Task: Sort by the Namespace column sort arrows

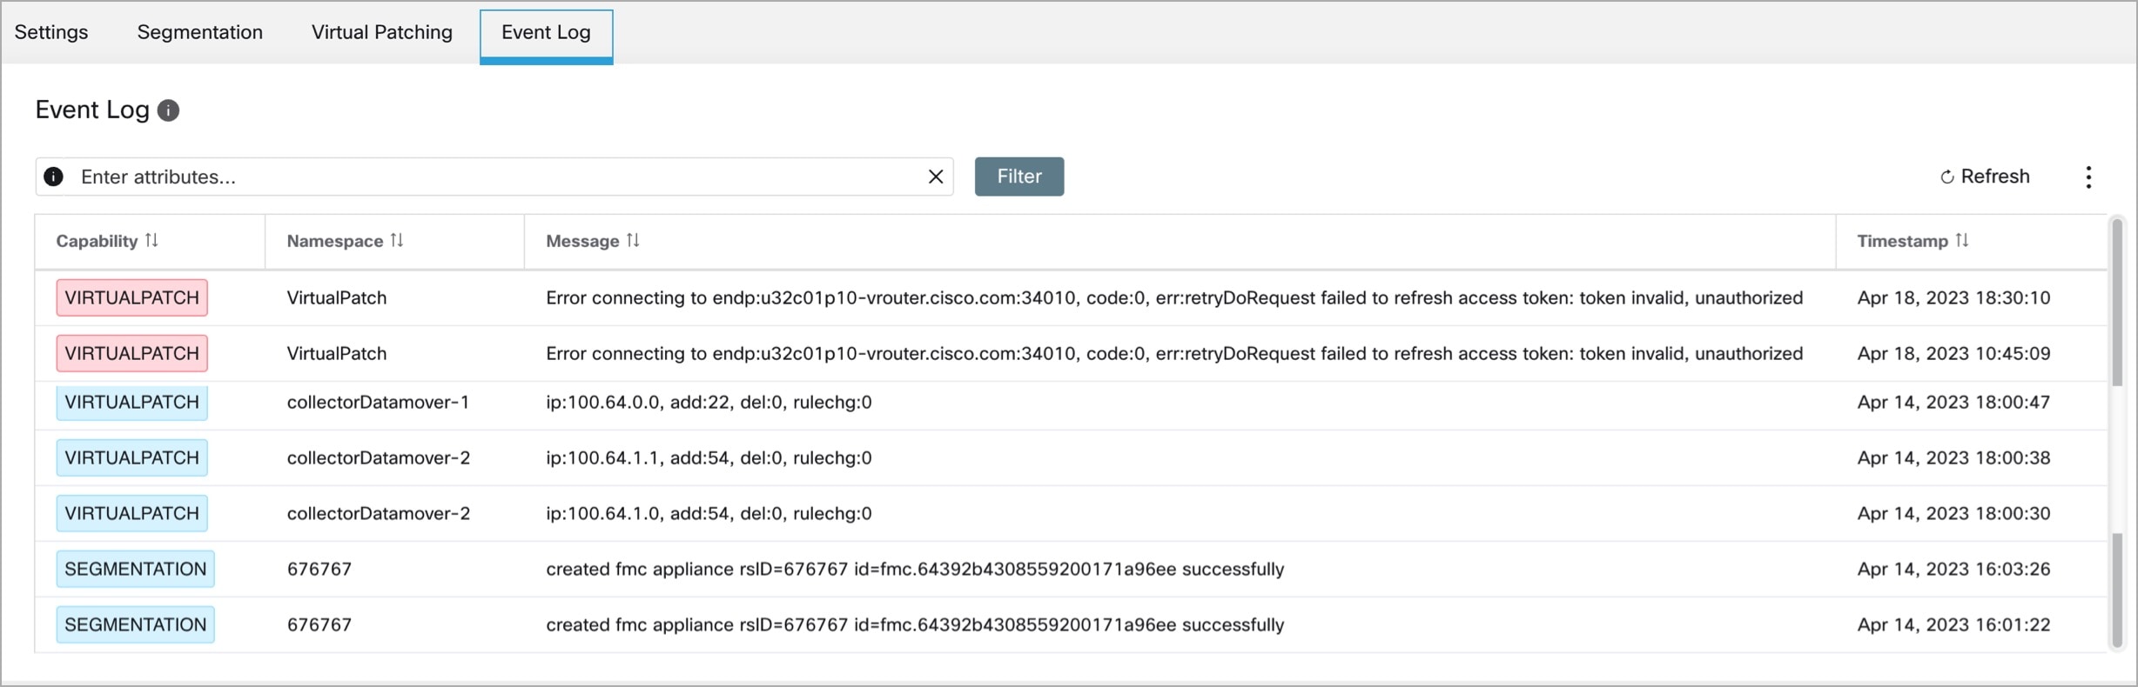Action: coord(397,240)
